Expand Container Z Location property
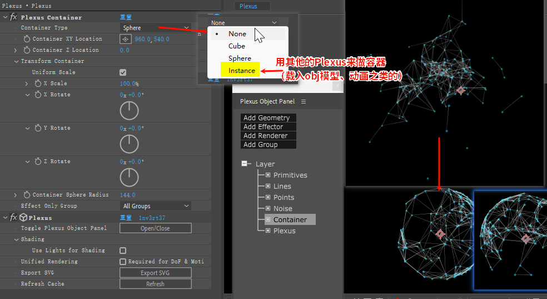This screenshot has width=547, height=299. click(x=16, y=50)
